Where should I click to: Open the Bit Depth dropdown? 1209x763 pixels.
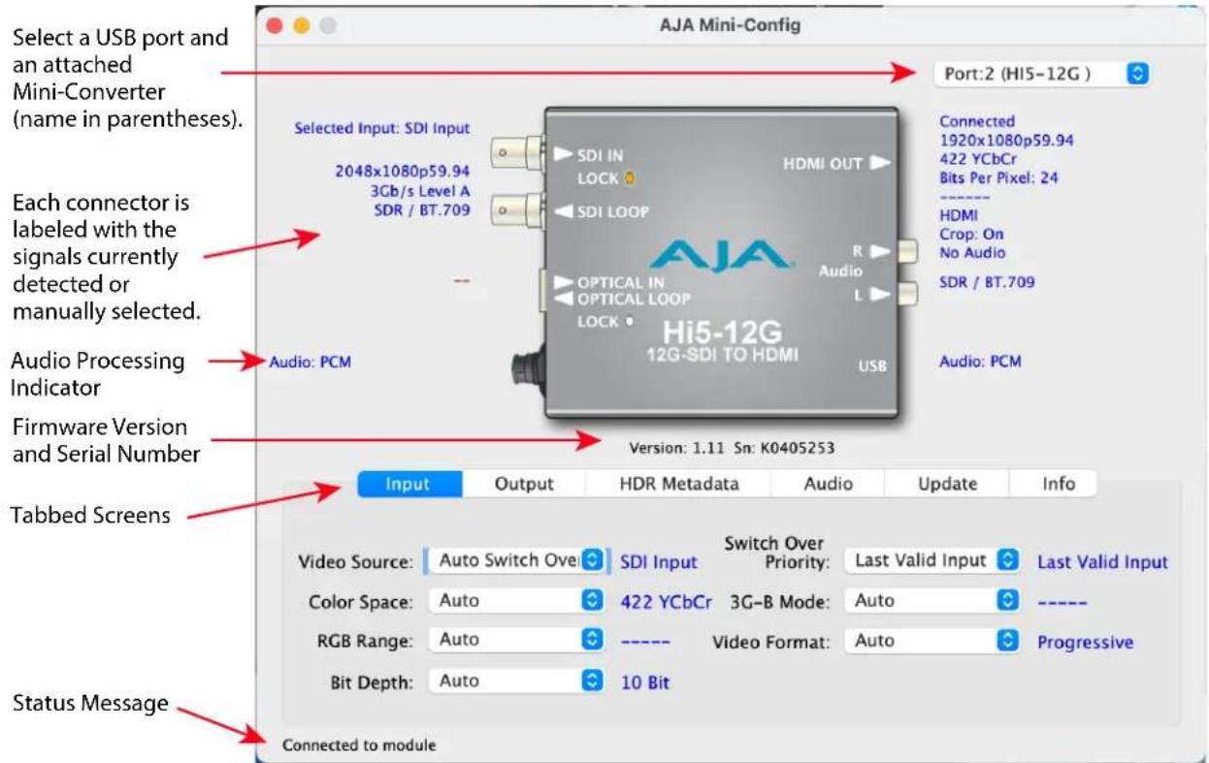516,682
